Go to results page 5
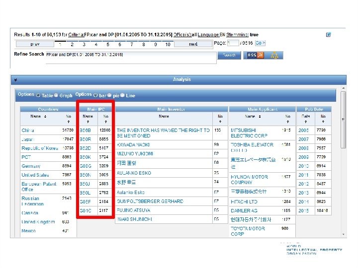Screen dimensions: 358x268 (108, 45)
